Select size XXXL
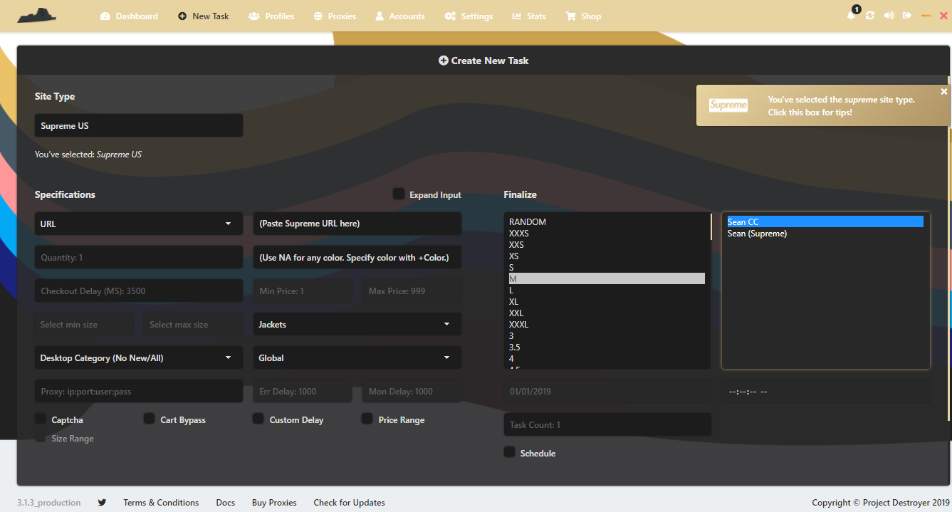Screen dimensions: 952x512 coord(607,325)
